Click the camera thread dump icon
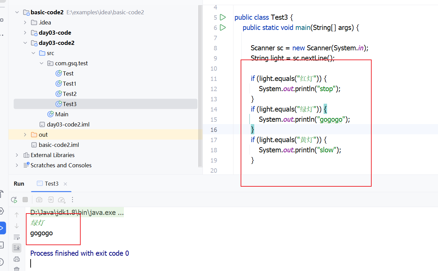 point(39,200)
